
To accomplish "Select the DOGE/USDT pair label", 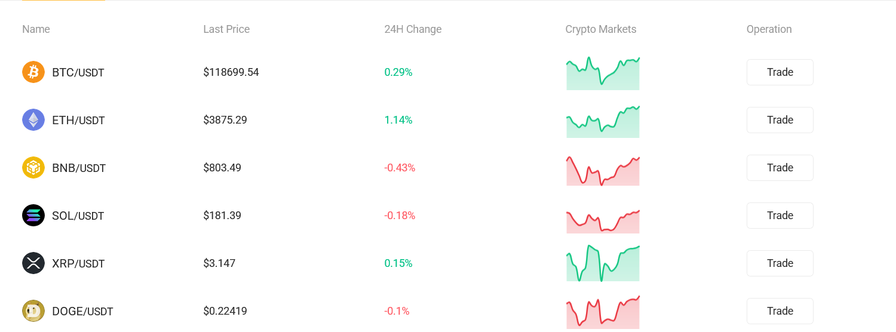I will (x=82, y=312).
